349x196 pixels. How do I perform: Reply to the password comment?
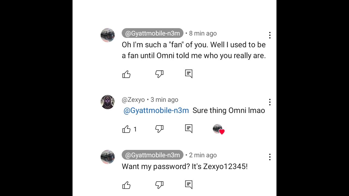(189, 185)
